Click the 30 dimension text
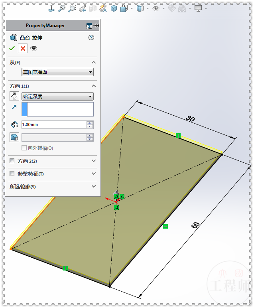 click(x=190, y=118)
